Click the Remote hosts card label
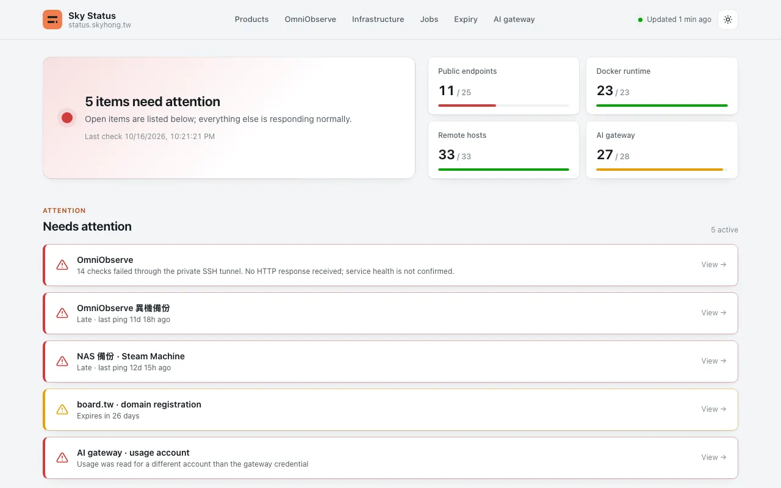The image size is (781, 488). (462, 135)
